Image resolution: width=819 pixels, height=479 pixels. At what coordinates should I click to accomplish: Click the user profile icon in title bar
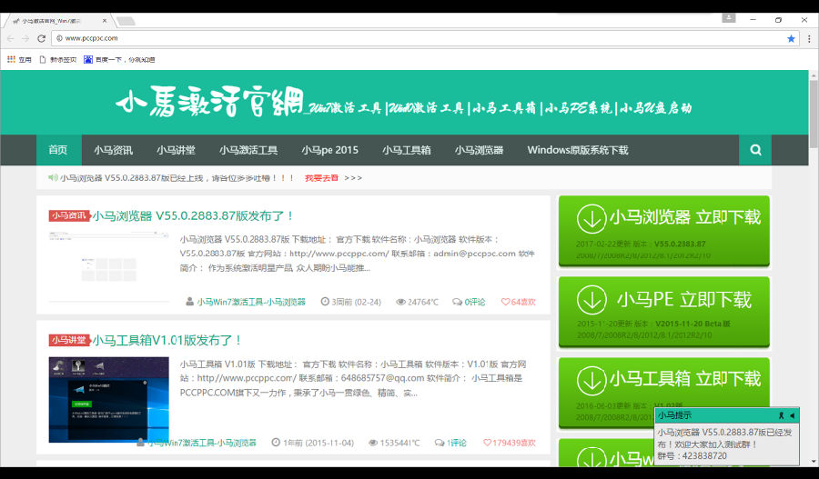point(729,18)
